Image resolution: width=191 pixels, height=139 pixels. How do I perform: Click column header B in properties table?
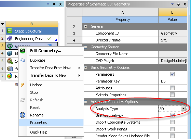[173, 12]
